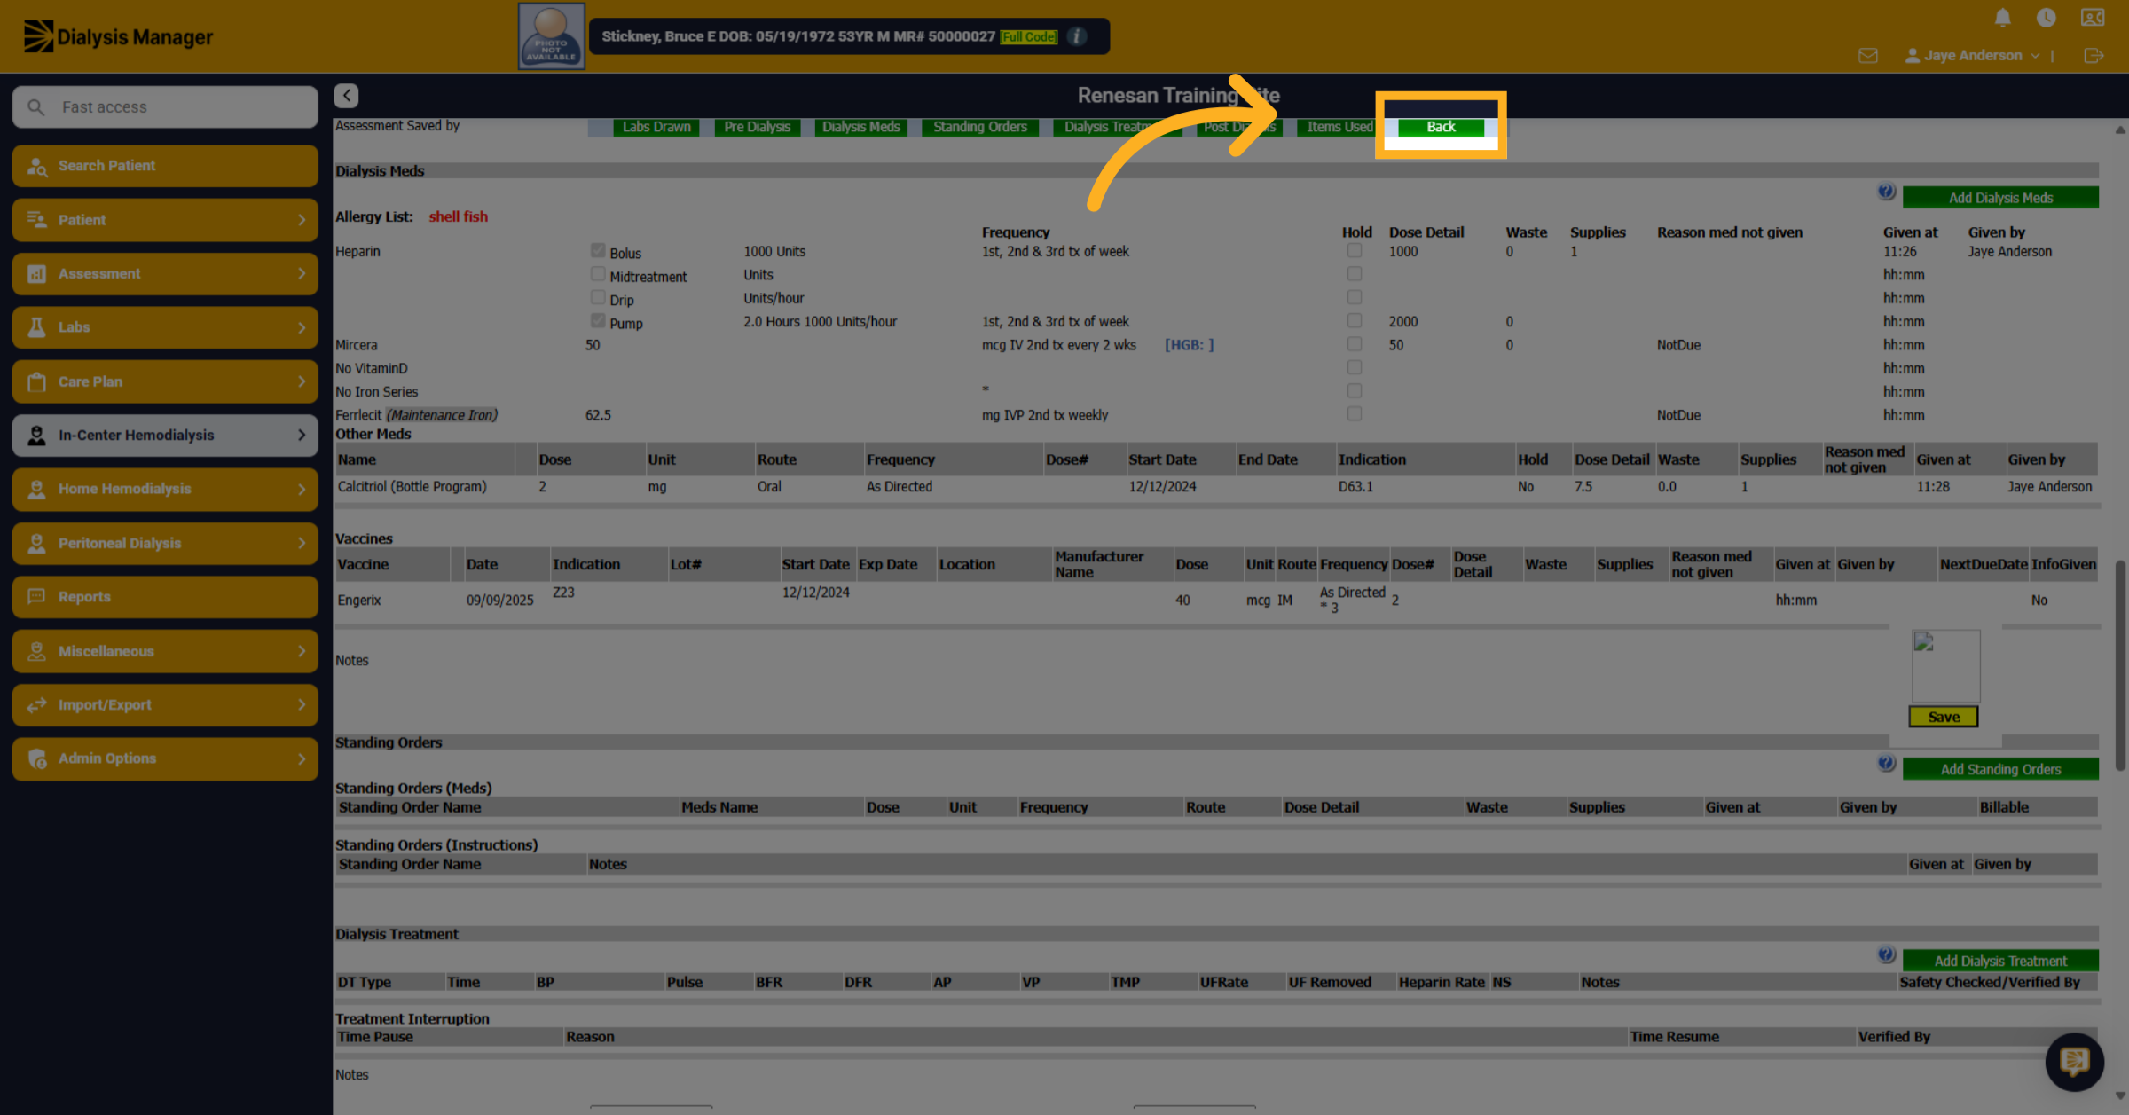This screenshot has width=2129, height=1115.
Task: Open help icon beside Add Dialysis Meds
Action: (x=1887, y=192)
